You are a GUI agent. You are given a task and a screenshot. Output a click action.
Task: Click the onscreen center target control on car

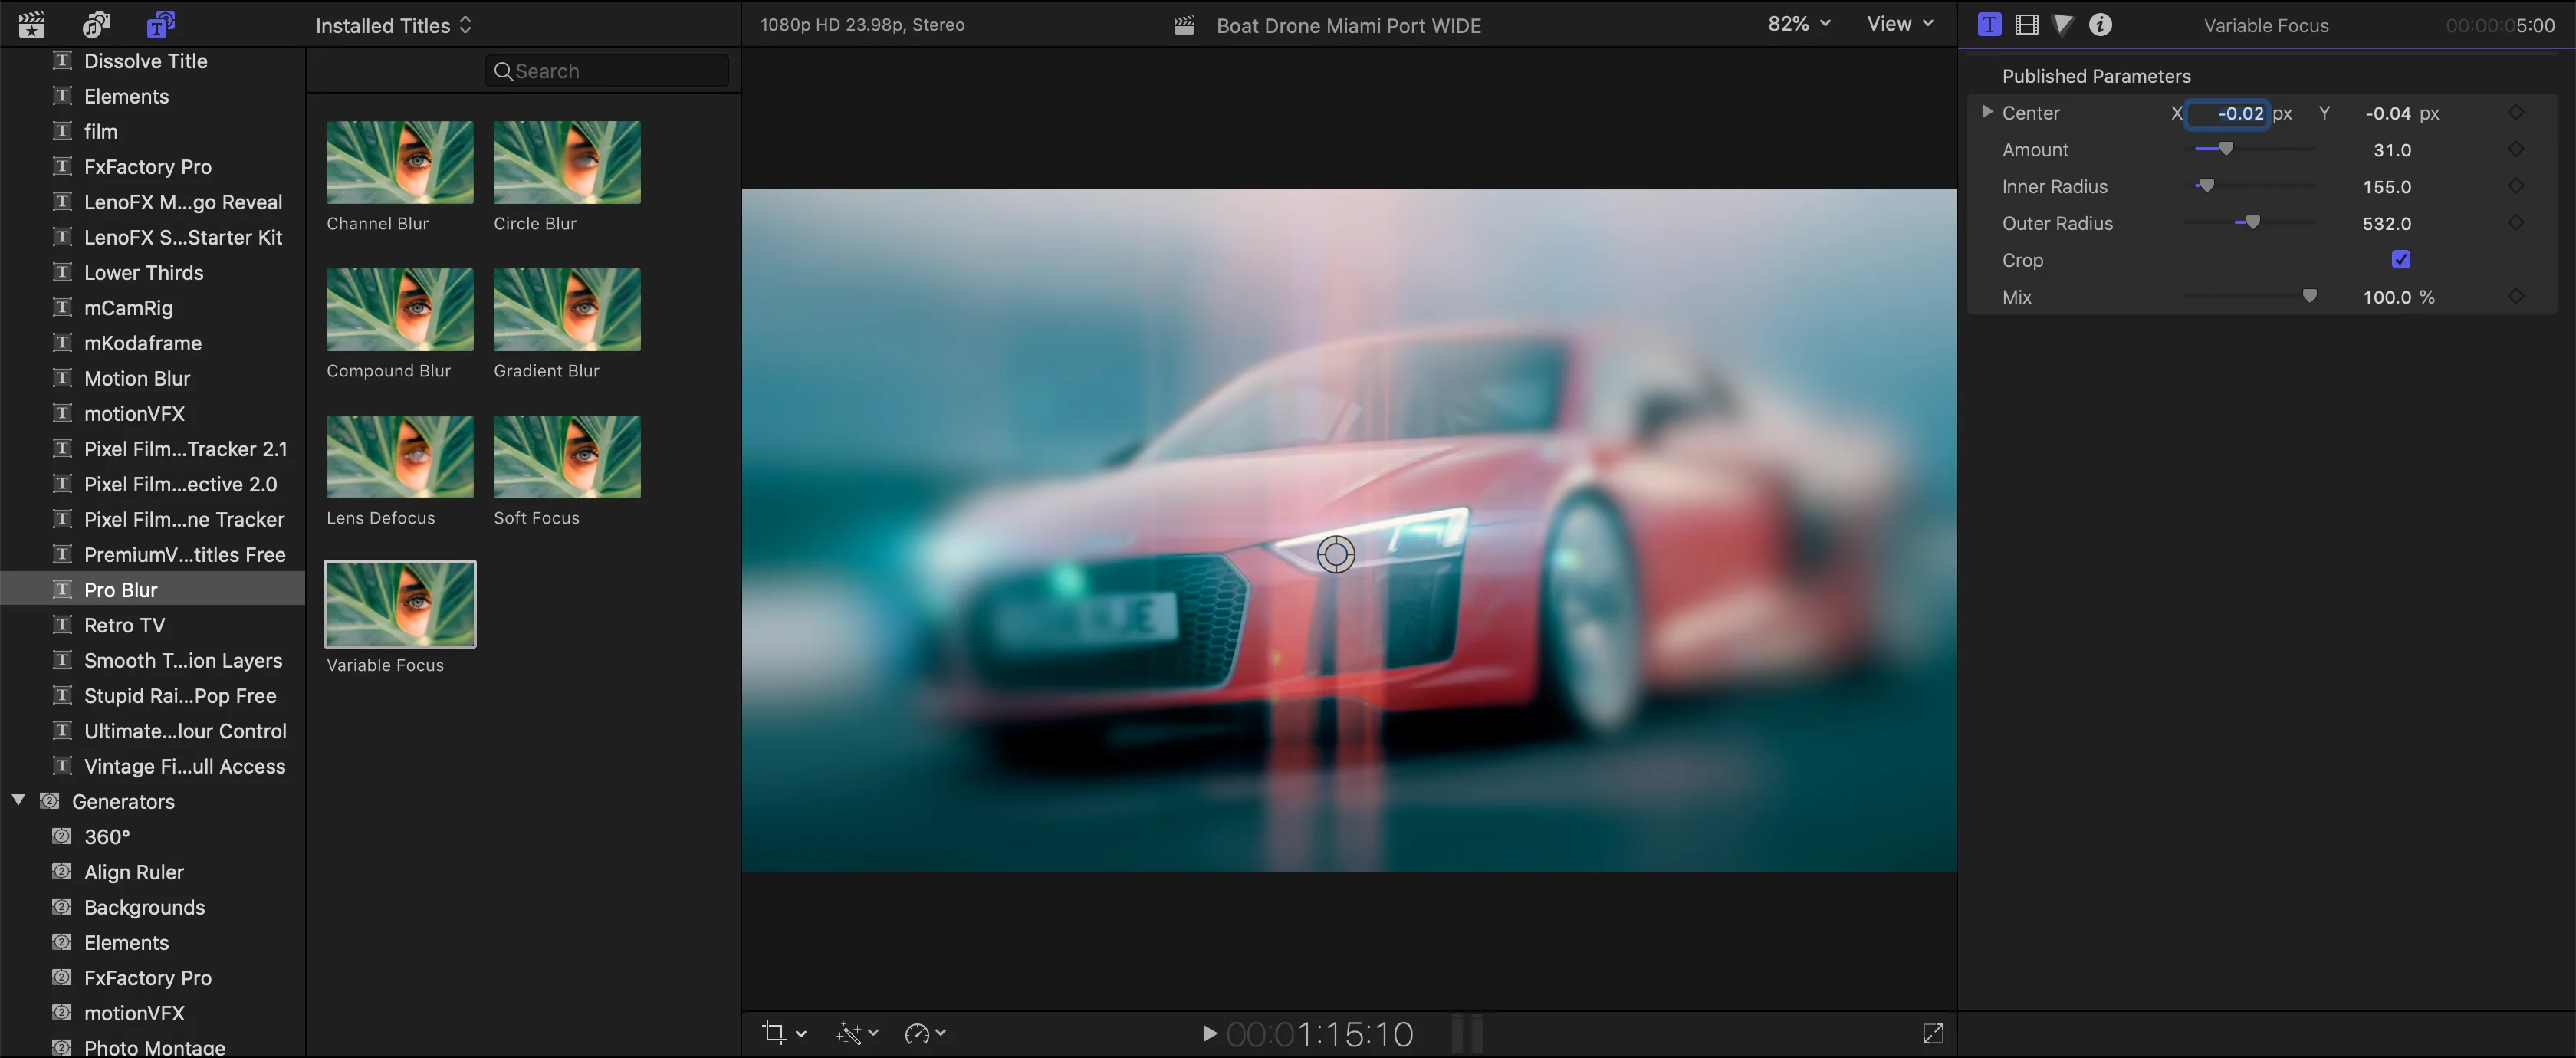pyautogui.click(x=1335, y=554)
